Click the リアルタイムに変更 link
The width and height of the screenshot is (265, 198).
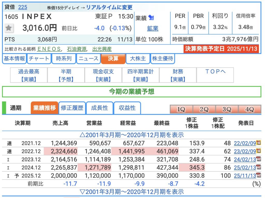click(109, 7)
